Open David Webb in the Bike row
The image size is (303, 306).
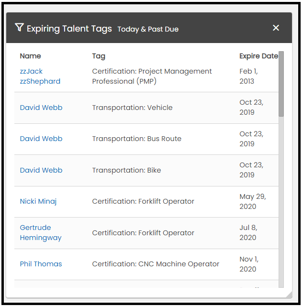click(x=41, y=170)
